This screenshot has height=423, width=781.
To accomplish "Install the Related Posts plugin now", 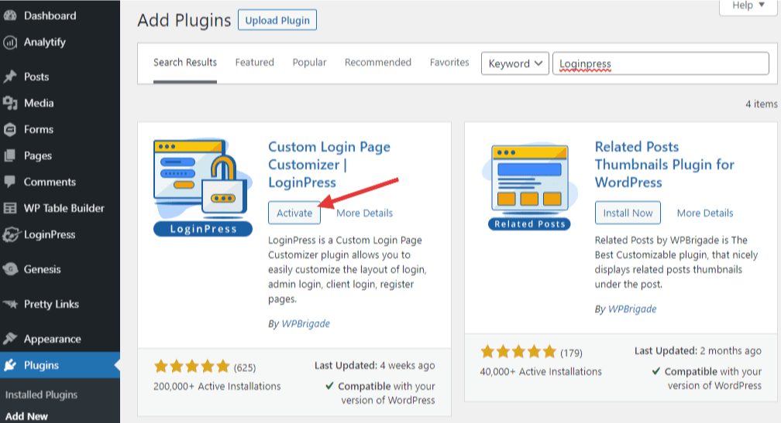I will coord(628,213).
